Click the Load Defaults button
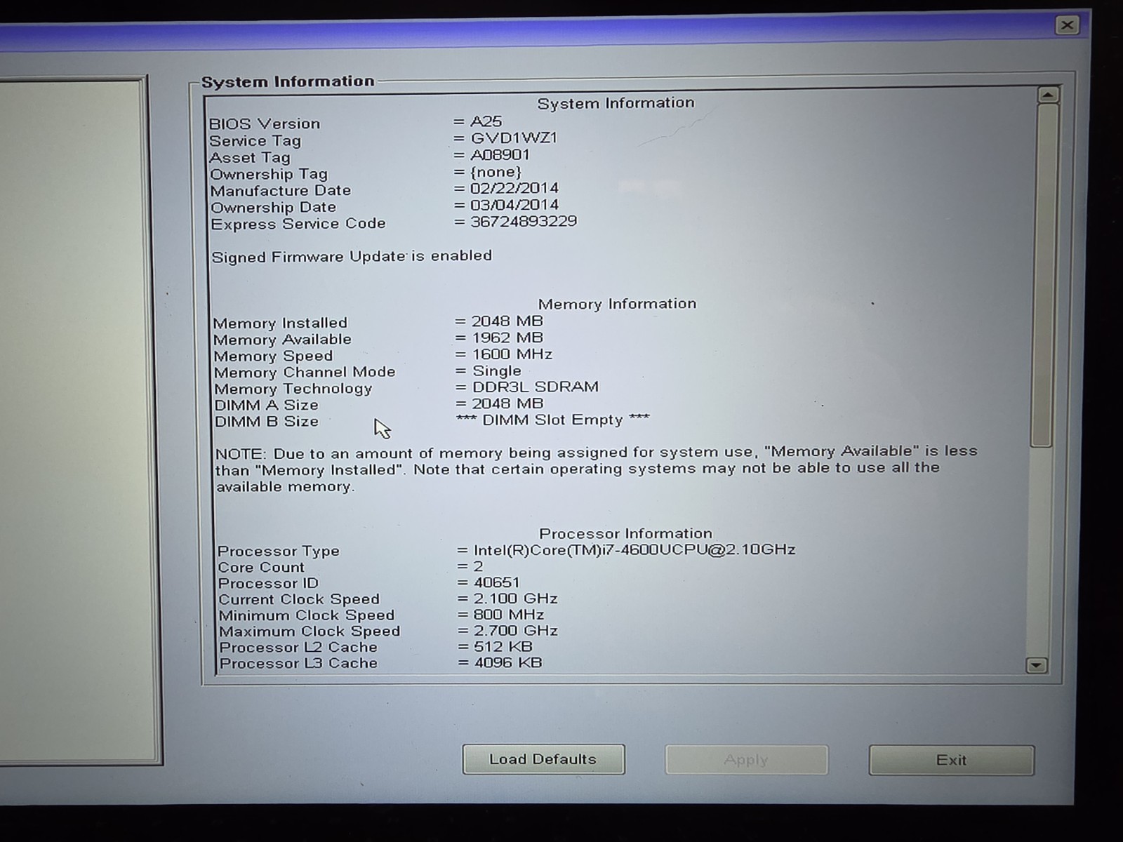 pos(543,759)
